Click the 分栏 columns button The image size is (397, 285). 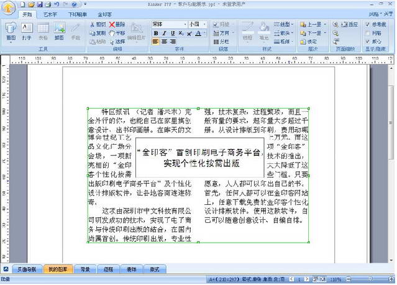221,42
